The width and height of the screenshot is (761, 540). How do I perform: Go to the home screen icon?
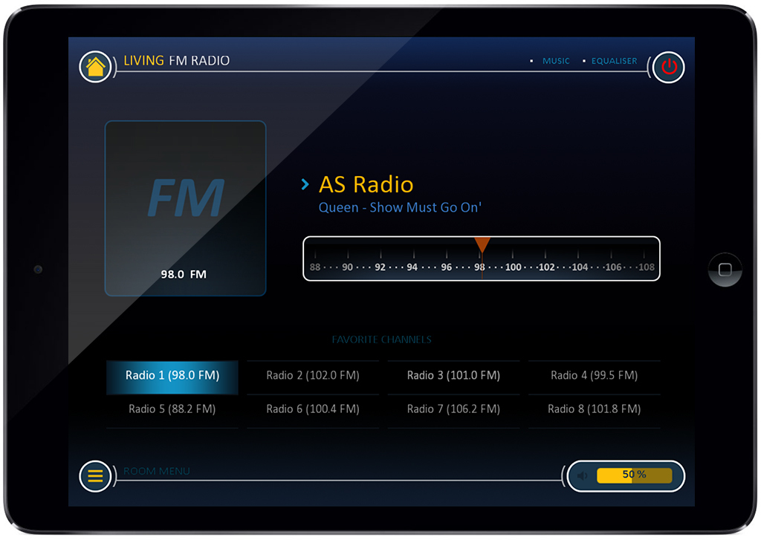[95, 67]
